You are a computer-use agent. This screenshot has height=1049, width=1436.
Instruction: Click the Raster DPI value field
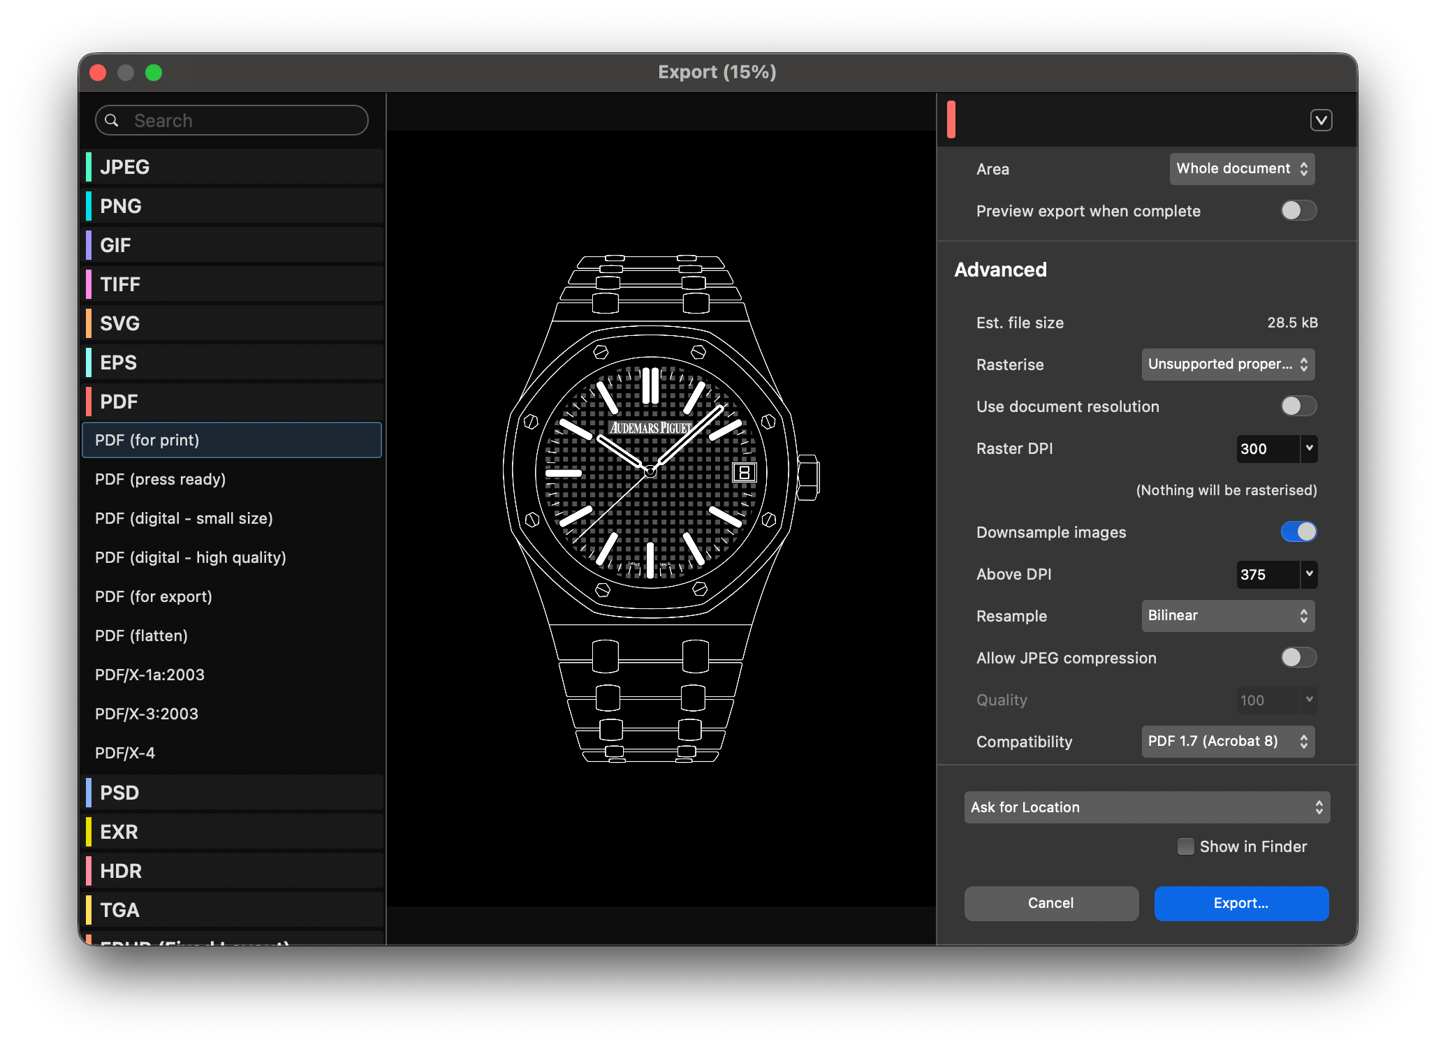pos(1268,448)
